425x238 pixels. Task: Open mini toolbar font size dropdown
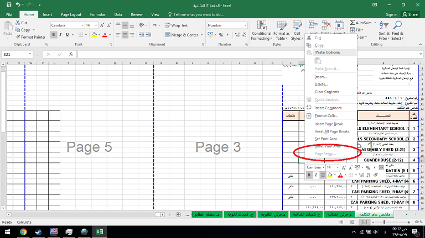[x=338, y=167]
